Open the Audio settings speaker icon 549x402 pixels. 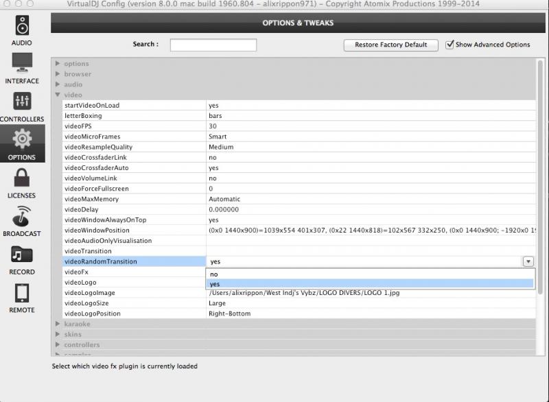22,26
